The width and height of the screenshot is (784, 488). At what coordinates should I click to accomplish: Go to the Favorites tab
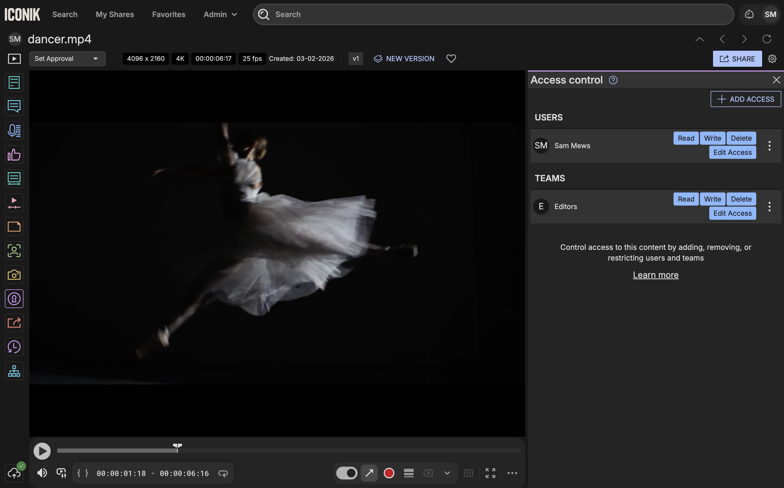[168, 14]
